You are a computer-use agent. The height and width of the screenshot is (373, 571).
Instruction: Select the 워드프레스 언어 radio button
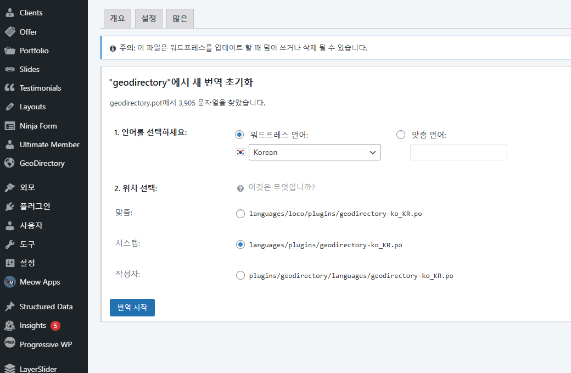pyautogui.click(x=239, y=135)
